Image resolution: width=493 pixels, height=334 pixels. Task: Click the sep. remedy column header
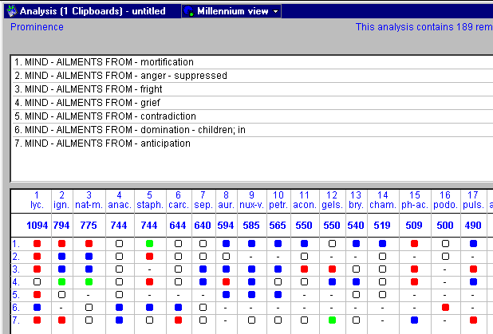tap(203, 200)
